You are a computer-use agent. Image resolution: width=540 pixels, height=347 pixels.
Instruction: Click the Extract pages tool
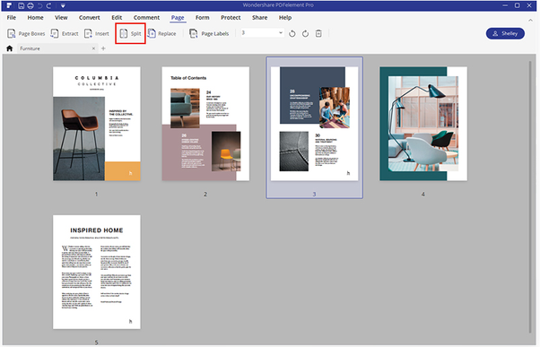pos(65,33)
